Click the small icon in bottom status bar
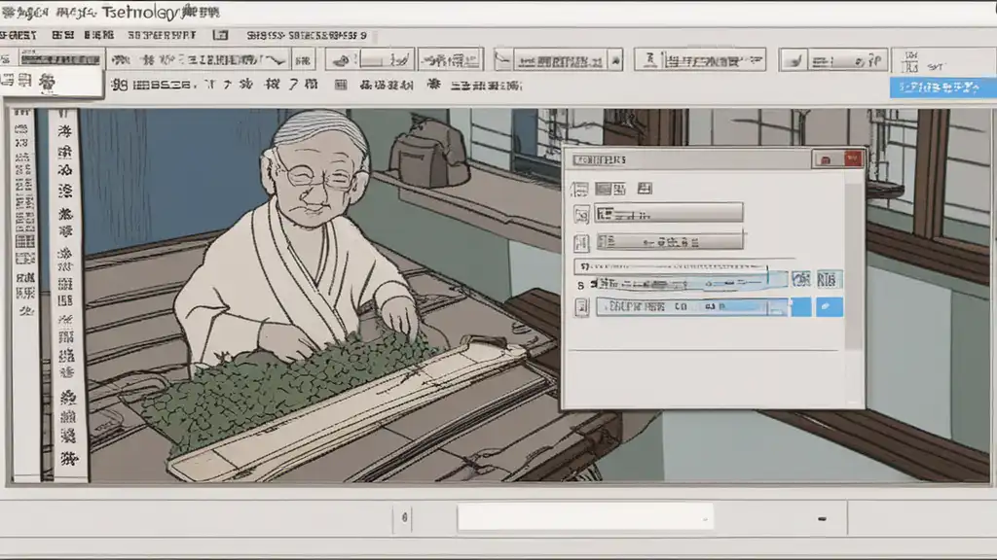The height and width of the screenshot is (560, 997). tap(406, 517)
